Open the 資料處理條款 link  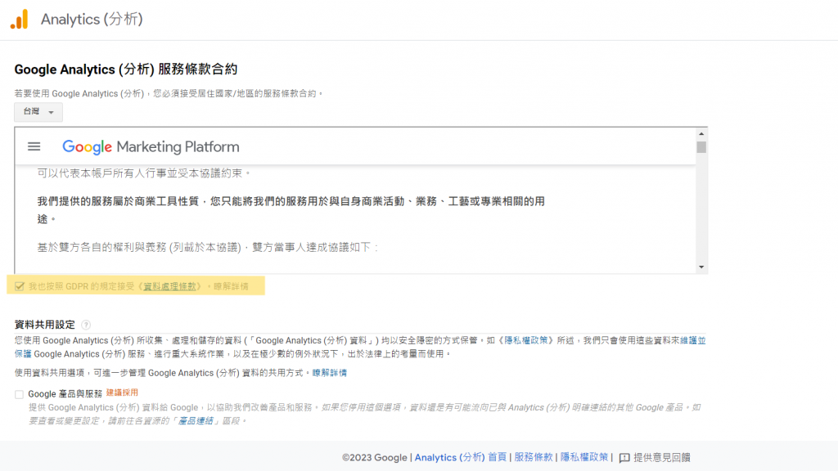(x=170, y=286)
